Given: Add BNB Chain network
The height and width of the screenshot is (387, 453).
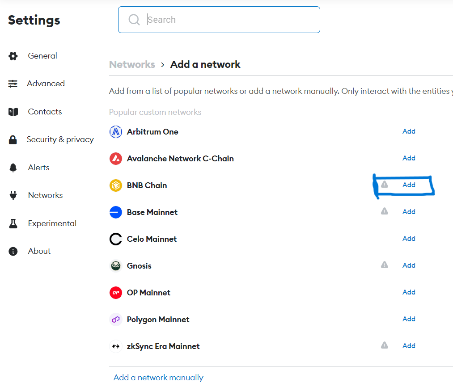Looking at the screenshot, I should (409, 185).
